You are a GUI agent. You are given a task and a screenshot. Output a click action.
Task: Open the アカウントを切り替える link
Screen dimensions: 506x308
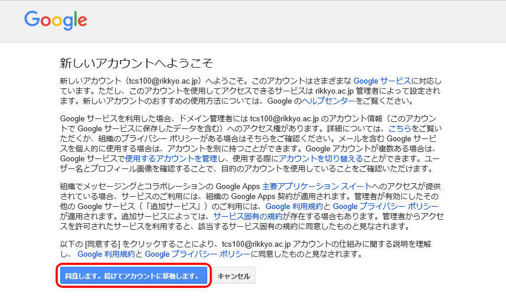tap(321, 158)
